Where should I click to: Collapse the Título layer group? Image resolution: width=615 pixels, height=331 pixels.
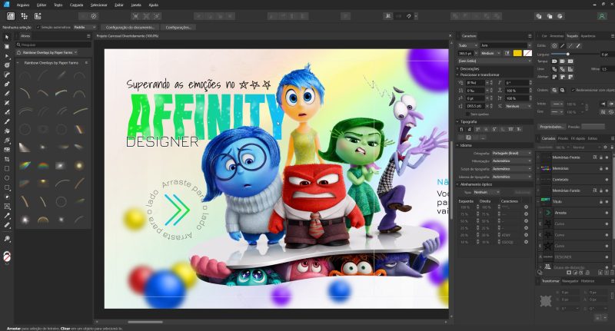coord(538,202)
